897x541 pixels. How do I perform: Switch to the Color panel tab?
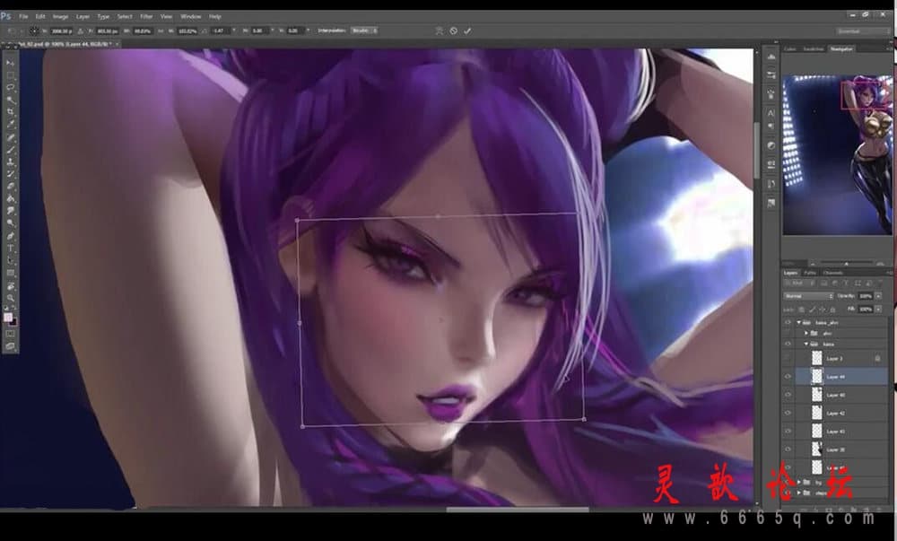790,49
